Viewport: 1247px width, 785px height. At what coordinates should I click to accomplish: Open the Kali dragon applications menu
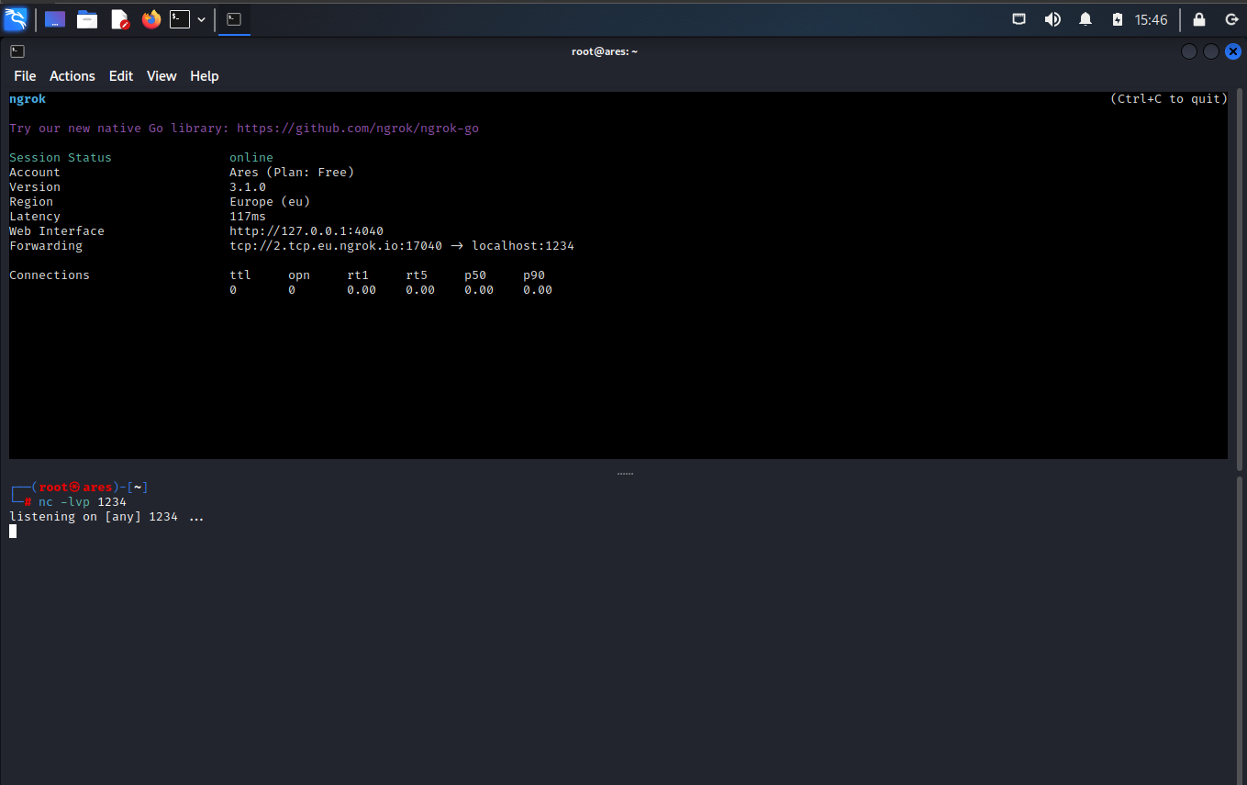point(16,18)
